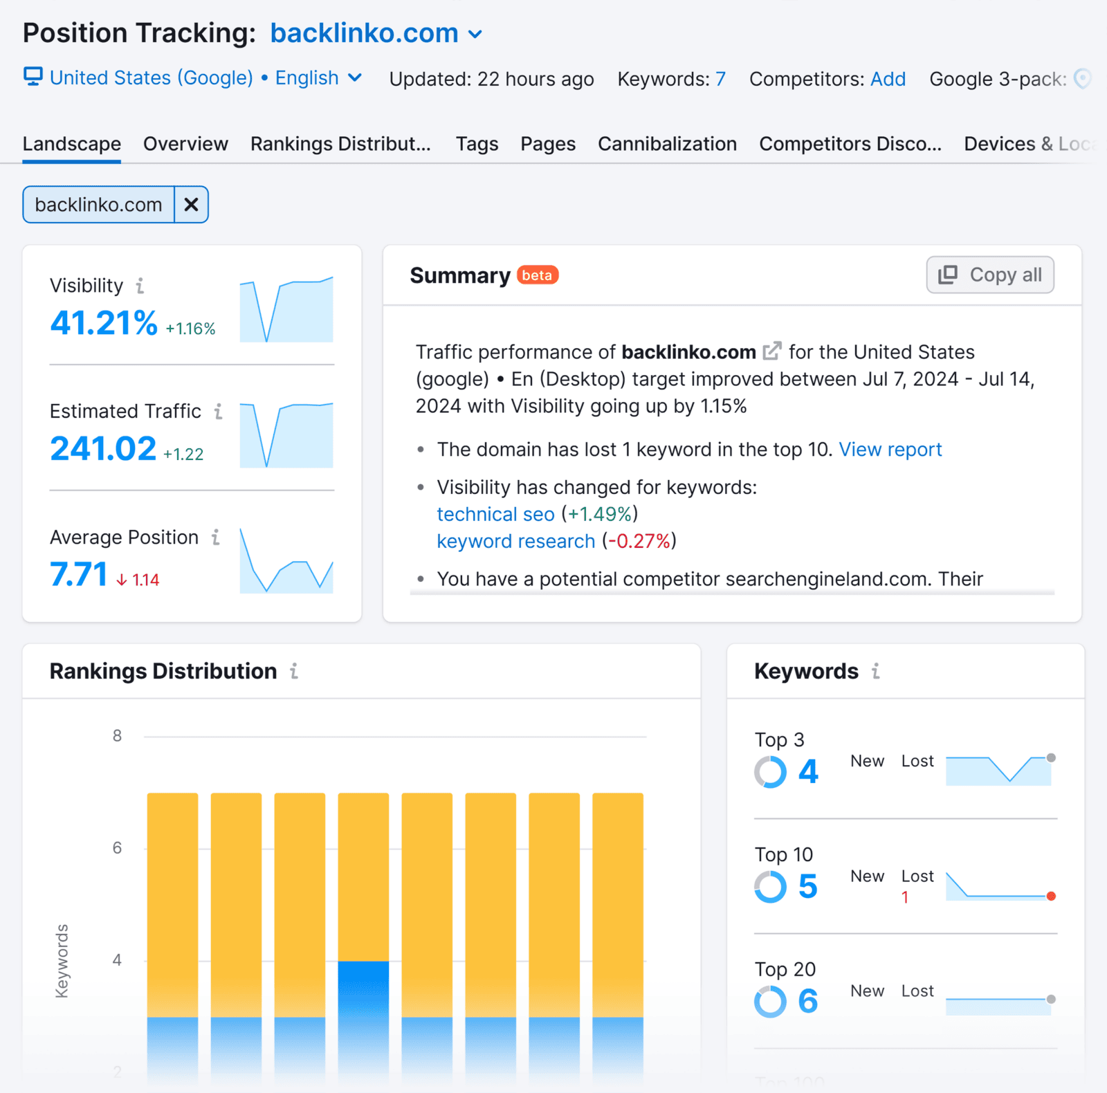Screen dimensions: 1107x1093
Task: Add a competitor via the Add link
Action: [888, 79]
